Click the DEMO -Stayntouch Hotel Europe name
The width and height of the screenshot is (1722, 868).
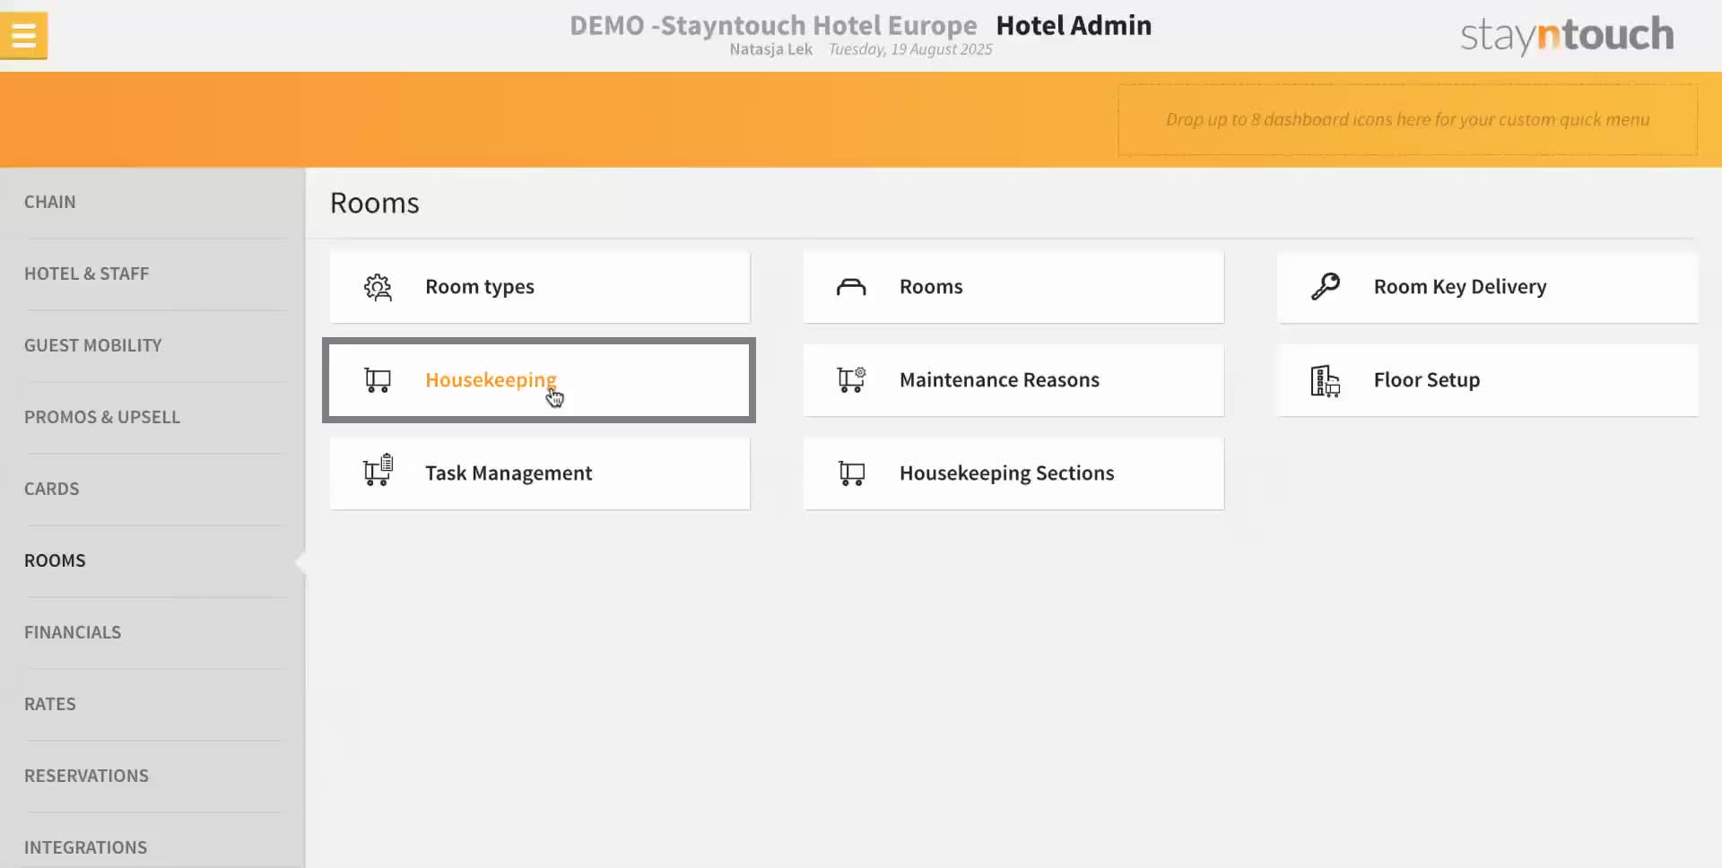[773, 25]
